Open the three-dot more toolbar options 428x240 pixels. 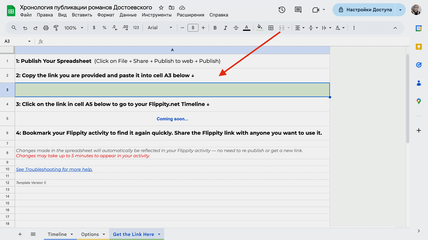[x=354, y=28]
